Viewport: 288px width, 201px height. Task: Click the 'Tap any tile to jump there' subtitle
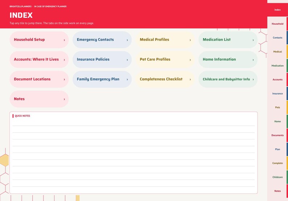(52, 23)
